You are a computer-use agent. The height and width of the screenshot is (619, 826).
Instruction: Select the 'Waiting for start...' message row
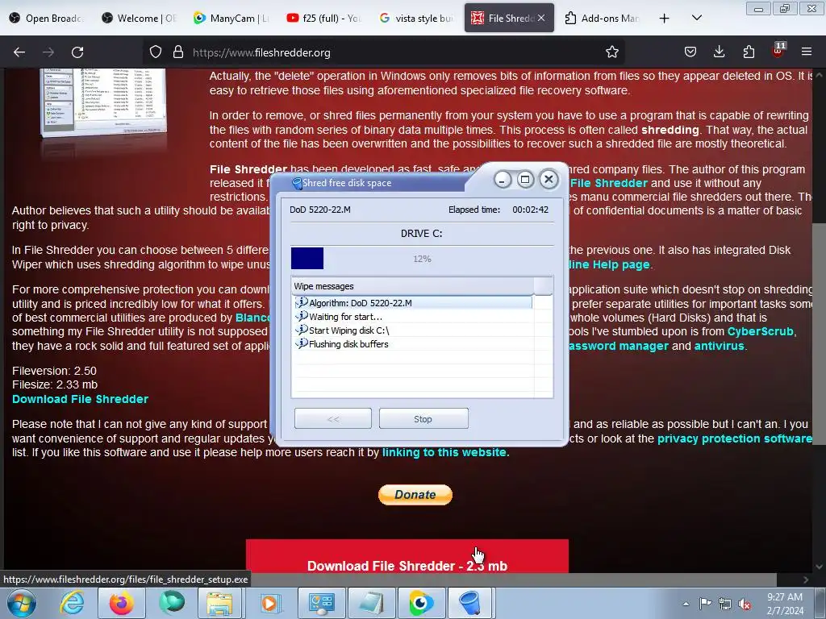point(413,316)
